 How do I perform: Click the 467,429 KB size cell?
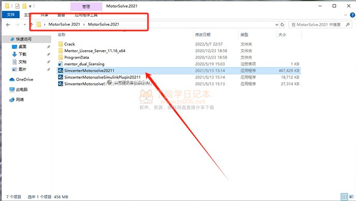click(289, 70)
